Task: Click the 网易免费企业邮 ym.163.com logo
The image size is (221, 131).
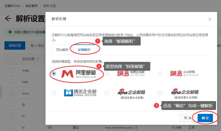Action: pos(131,73)
